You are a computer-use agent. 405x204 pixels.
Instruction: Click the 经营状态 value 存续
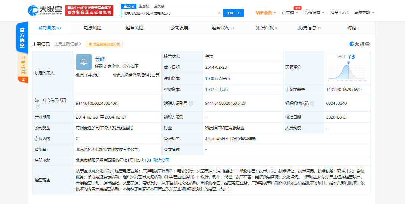tap(209, 56)
